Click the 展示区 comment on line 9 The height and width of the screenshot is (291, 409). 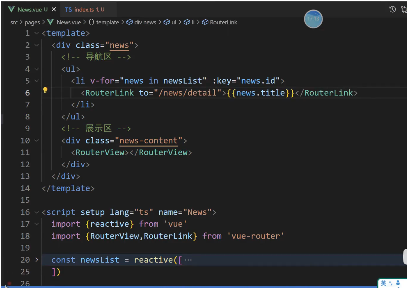pyautogui.click(x=96, y=129)
